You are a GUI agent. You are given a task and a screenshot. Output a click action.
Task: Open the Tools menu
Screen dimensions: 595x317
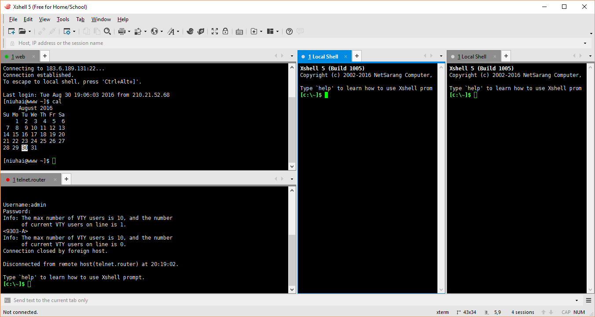coord(63,19)
